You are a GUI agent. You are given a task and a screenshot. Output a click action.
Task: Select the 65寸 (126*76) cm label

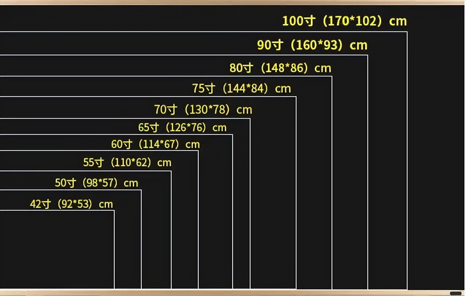pos(182,128)
